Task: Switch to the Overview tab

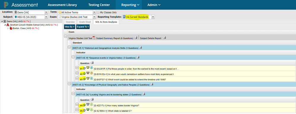Action: coord(70,22)
